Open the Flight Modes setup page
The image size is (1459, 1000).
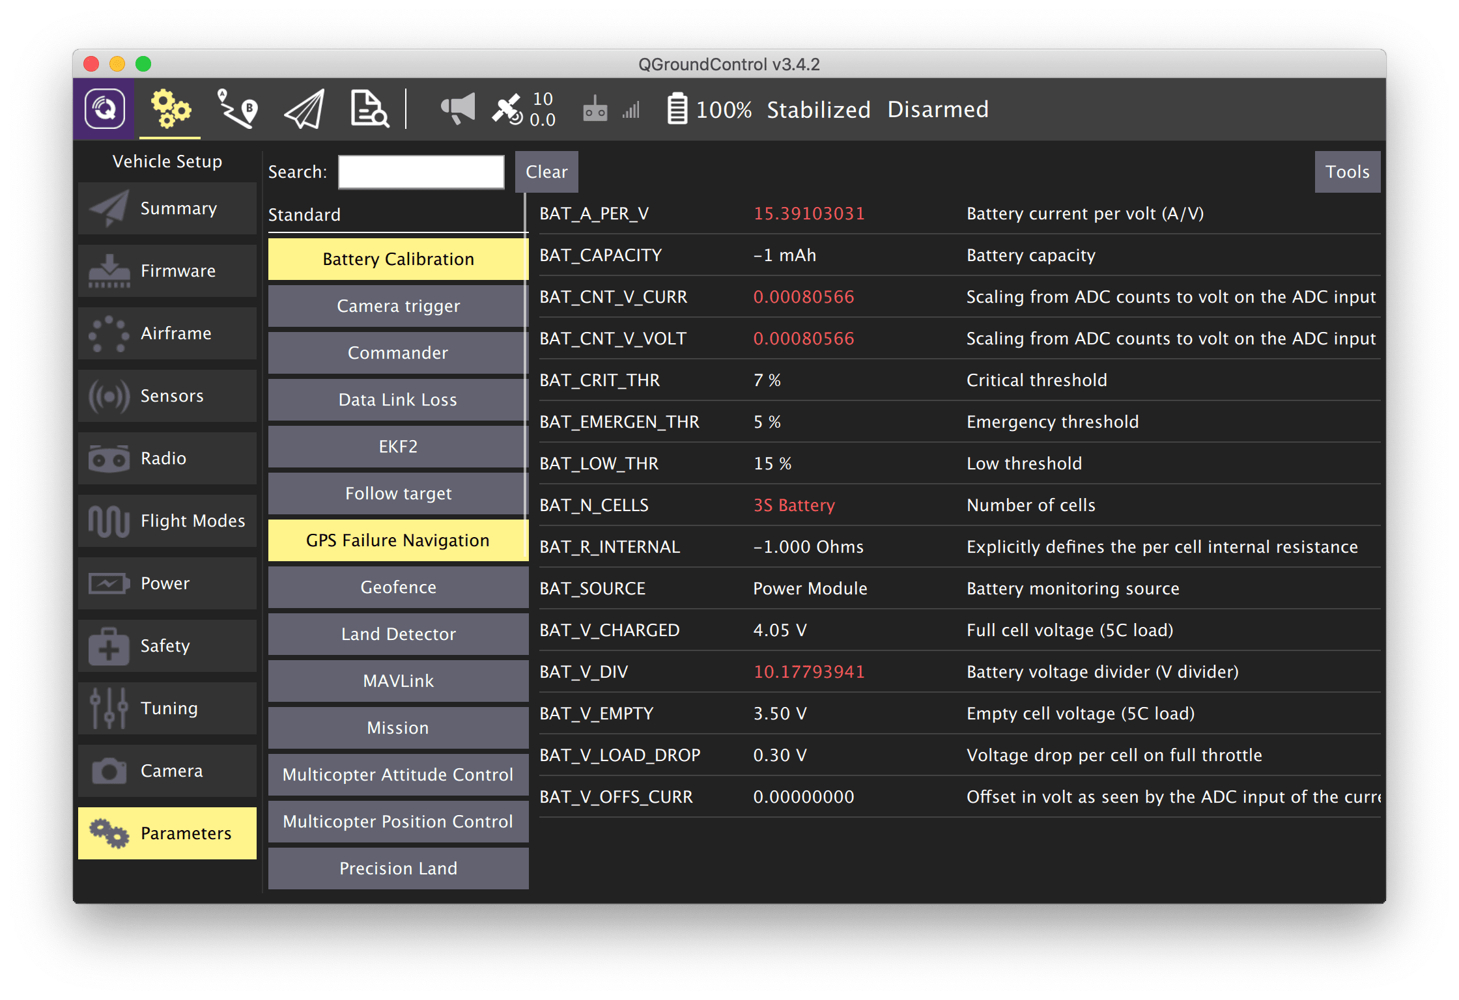167,521
